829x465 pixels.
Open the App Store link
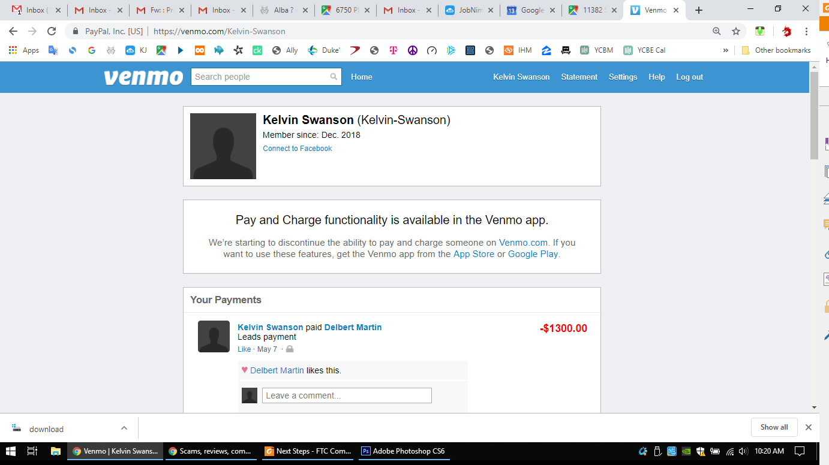474,254
